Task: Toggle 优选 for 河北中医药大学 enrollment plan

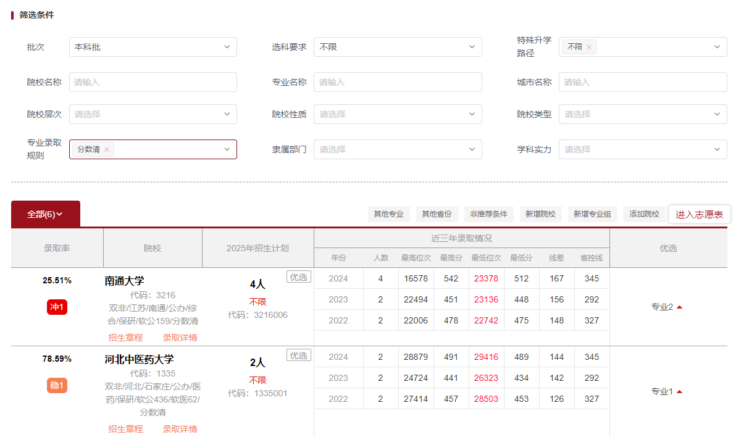Action: 299,356
